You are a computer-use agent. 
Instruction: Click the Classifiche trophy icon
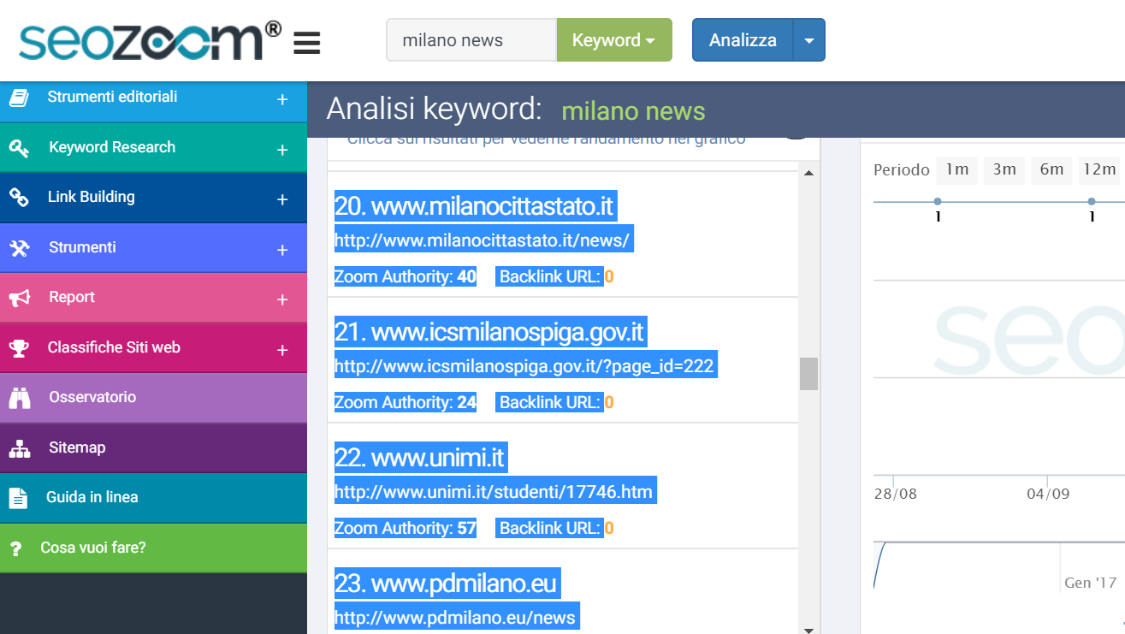(19, 348)
